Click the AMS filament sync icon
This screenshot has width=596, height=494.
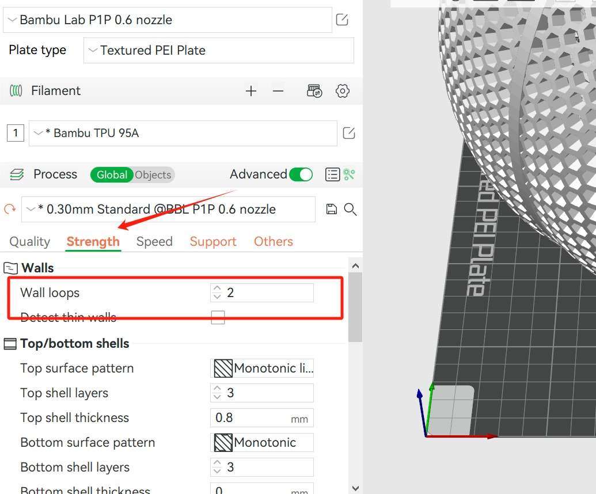[314, 91]
